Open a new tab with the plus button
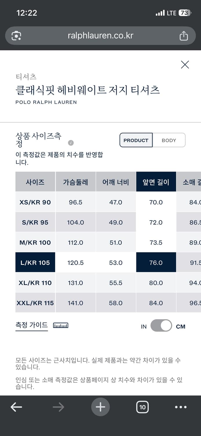This screenshot has height=436, width=201. tap(100, 407)
